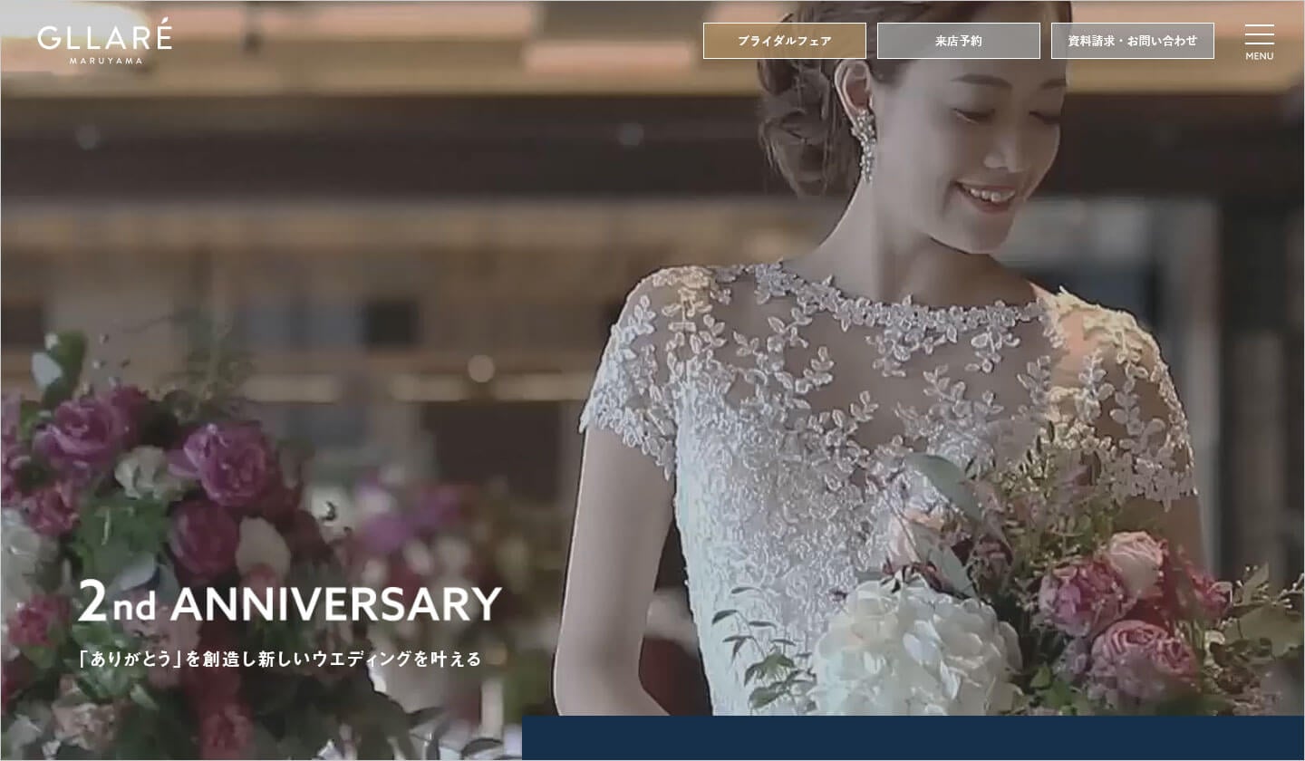This screenshot has width=1305, height=761.
Task: Select 資料請求・お問い合わせ button
Action: pos(1133,41)
